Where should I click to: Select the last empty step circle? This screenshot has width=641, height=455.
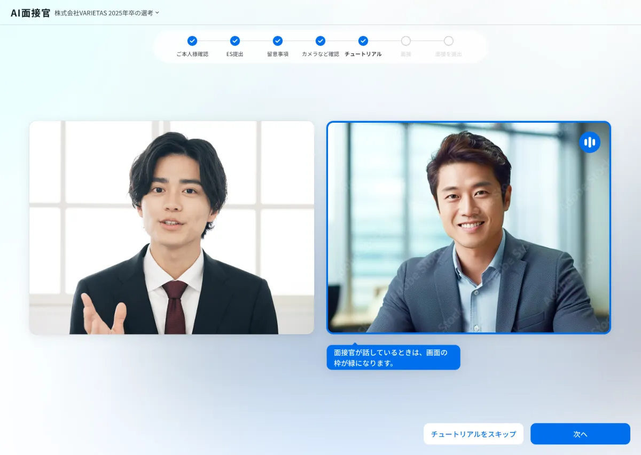(449, 41)
